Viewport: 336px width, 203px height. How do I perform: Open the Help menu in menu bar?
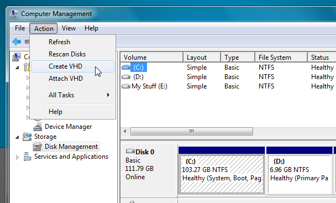point(91,28)
